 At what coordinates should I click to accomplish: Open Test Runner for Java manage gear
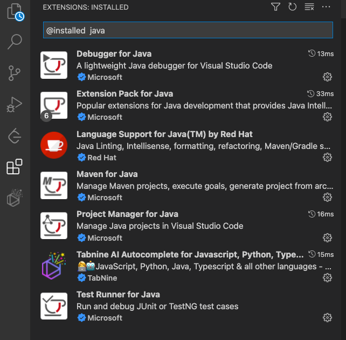pyautogui.click(x=327, y=318)
